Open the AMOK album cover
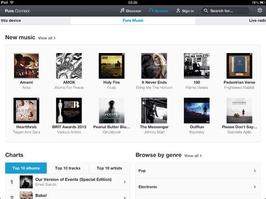The width and height of the screenshot is (266, 199). coord(69,66)
